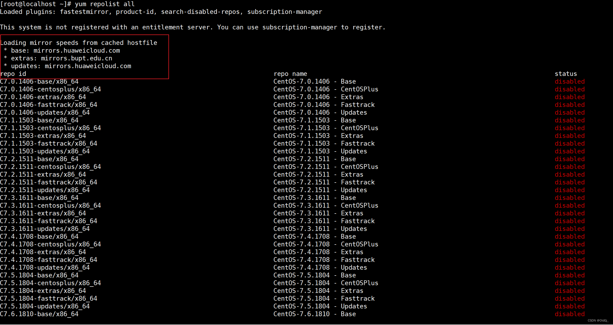Click disabled status of CentOS-7.0.1406 Base
The width and height of the screenshot is (613, 325).
pyautogui.click(x=570, y=82)
